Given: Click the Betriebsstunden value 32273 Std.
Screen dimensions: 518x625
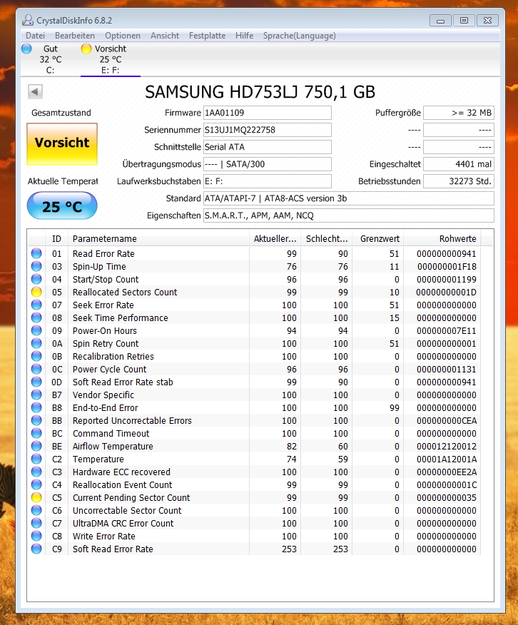Looking at the screenshot, I should [459, 181].
